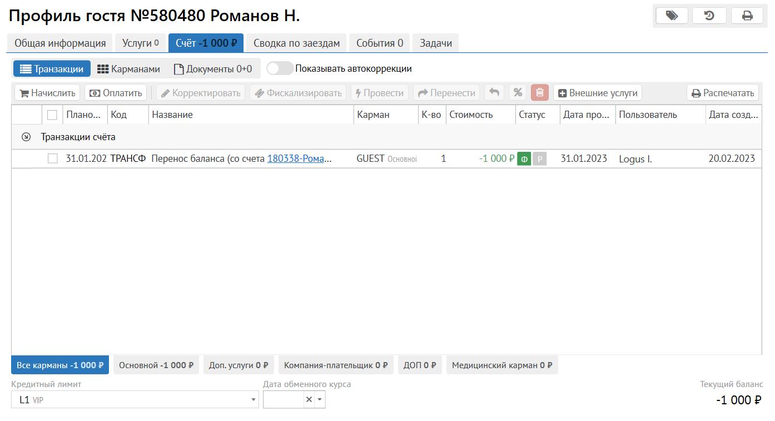Check the ТРАНСФ transaction row checkbox
The height and width of the screenshot is (421, 775).
point(52,159)
